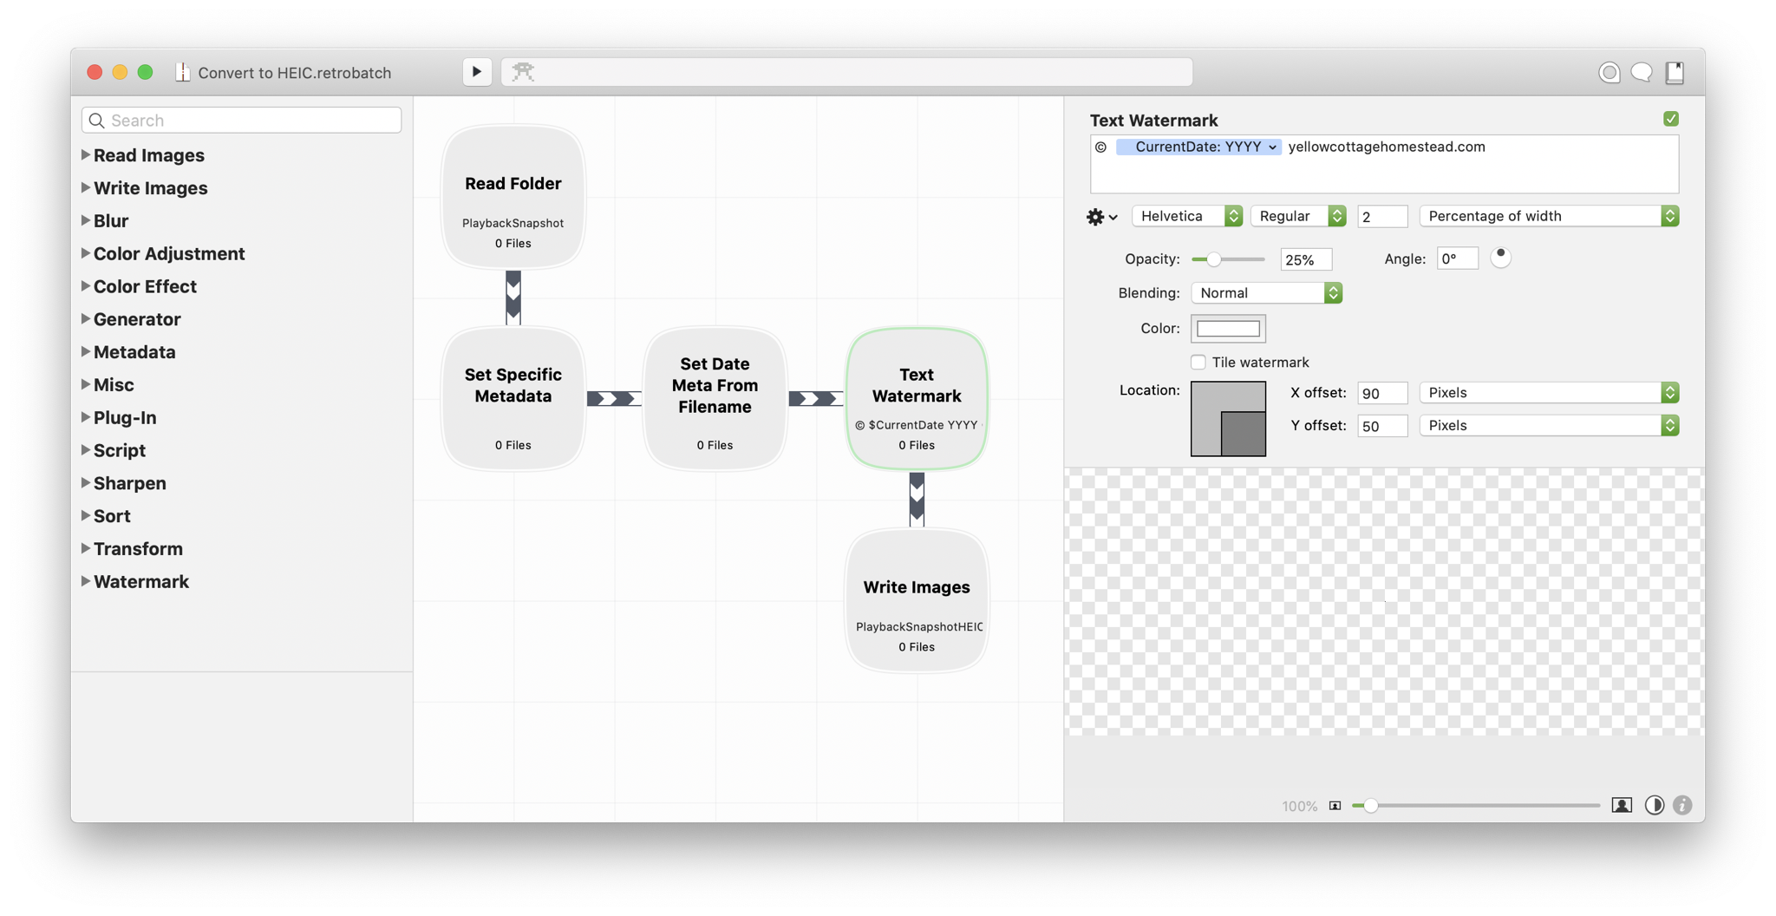The image size is (1776, 916).
Task: Click the preview zoom slider
Action: [1476, 806]
